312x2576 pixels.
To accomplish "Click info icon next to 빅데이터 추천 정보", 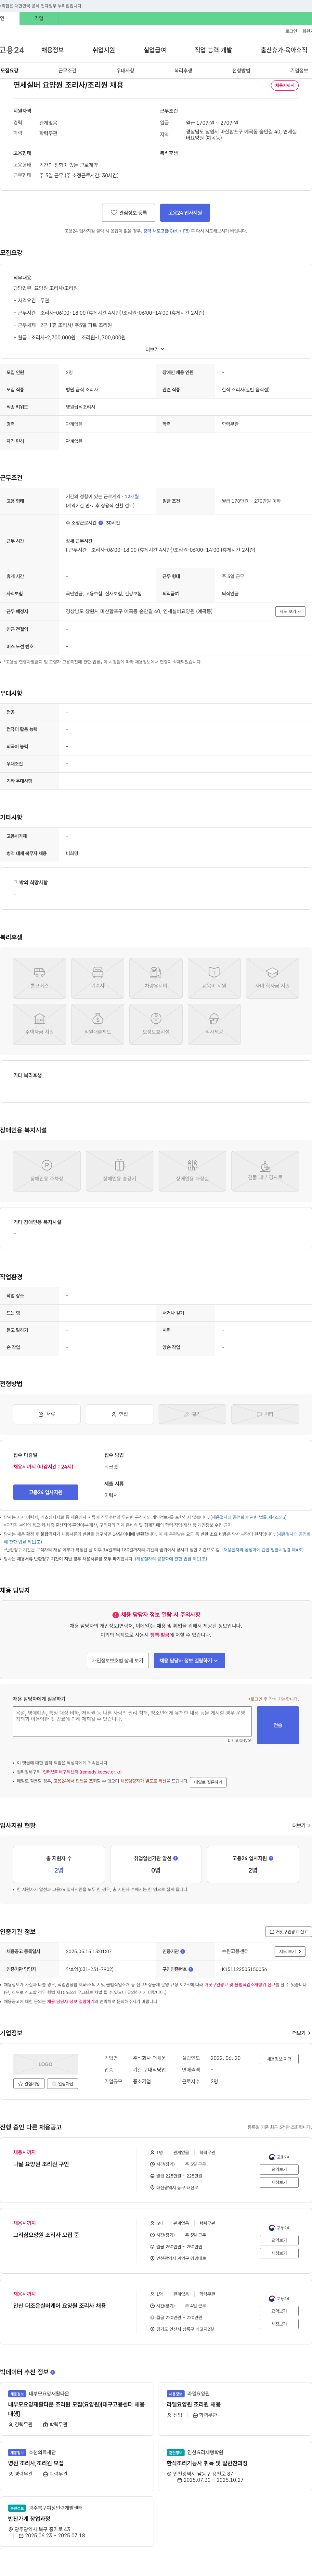I will click(53, 2372).
